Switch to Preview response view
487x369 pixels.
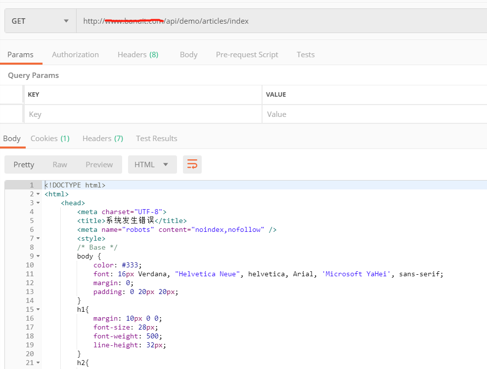[99, 164]
